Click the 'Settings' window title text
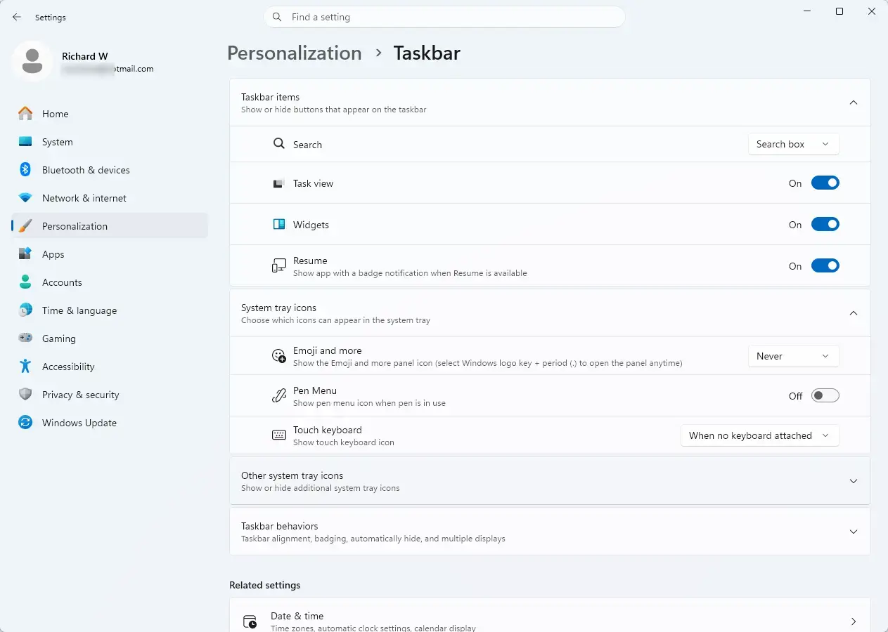This screenshot has width=888, height=632. click(x=51, y=17)
